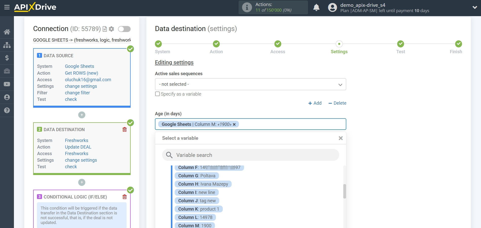481x228 pixels.
Task: Select variable Column J: tag new
Action: pos(197,201)
